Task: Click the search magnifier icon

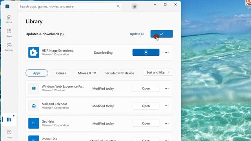Action: [x=118, y=6]
